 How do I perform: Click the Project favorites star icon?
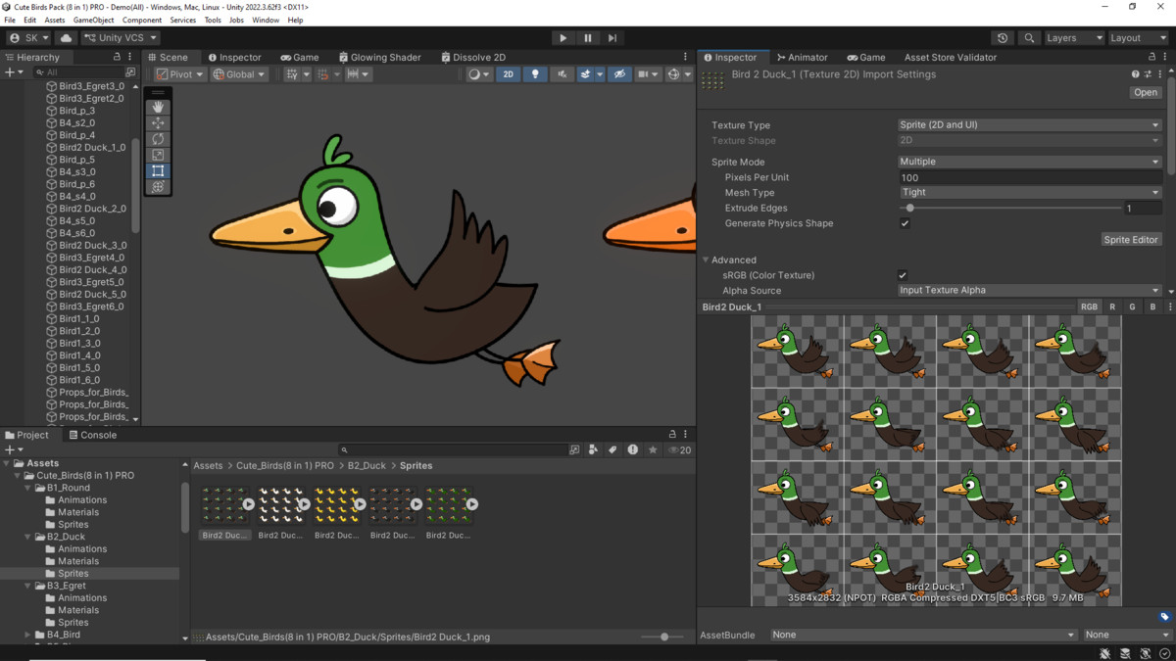point(653,449)
